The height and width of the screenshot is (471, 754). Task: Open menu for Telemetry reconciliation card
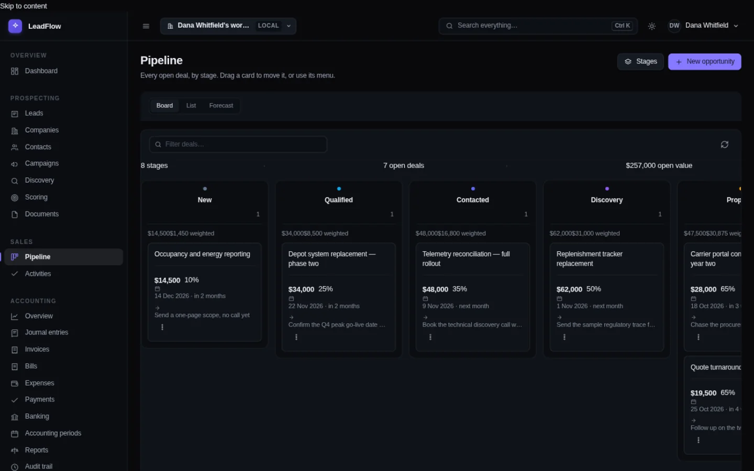point(430,337)
